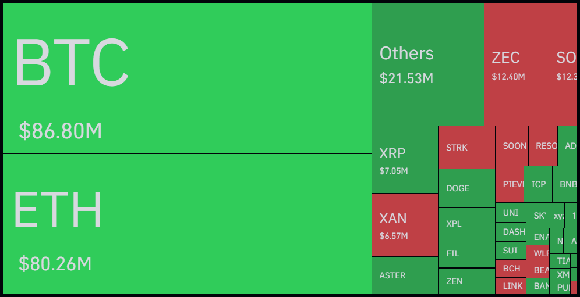Click the SUI tile
Screen dimensions: 580x297
tap(510, 251)
